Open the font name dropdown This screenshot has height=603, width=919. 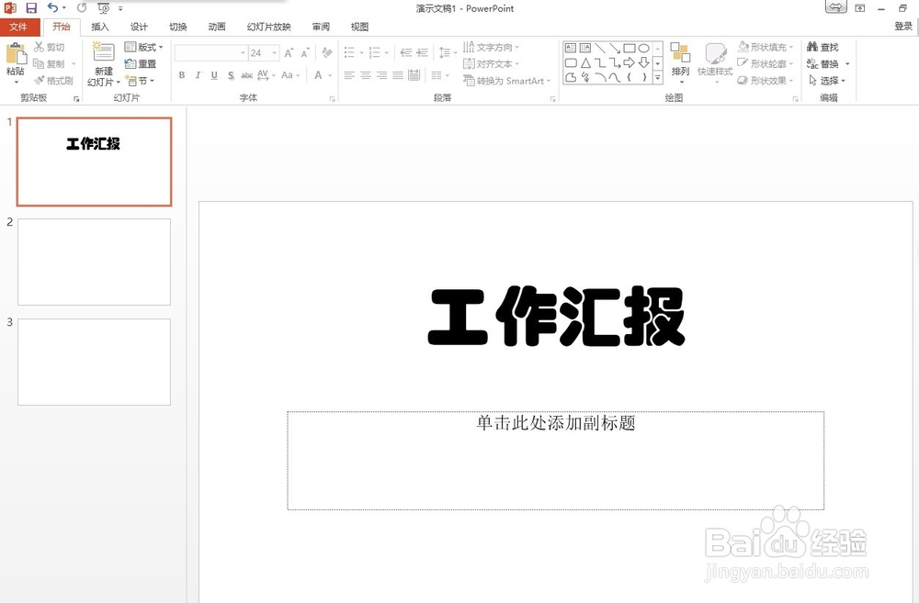[243, 52]
